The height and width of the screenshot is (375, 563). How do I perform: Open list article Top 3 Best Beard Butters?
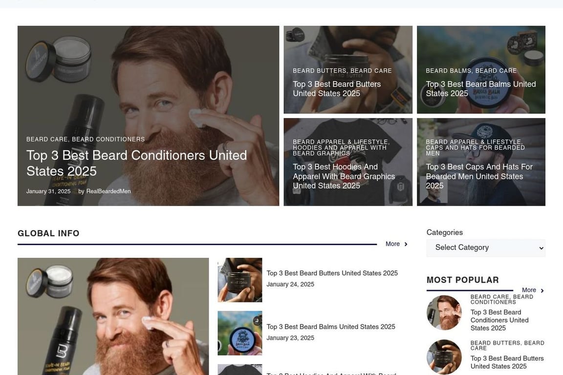pos(332,273)
